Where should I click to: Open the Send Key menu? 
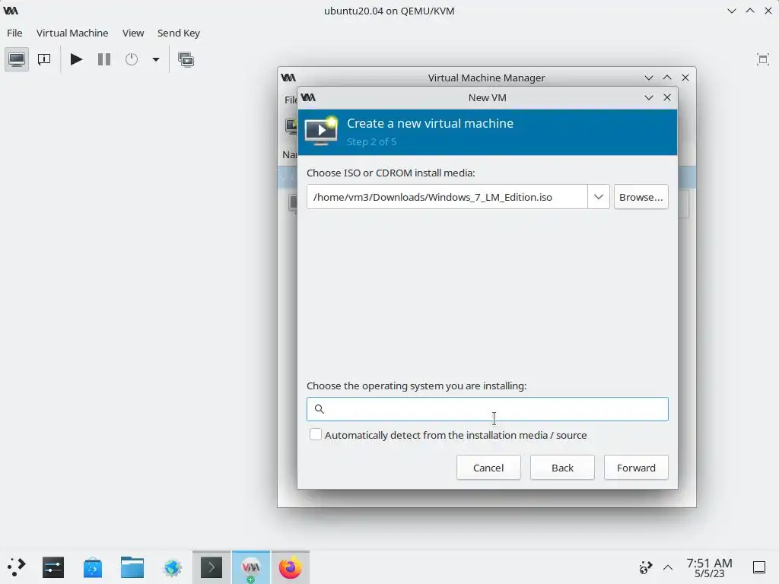(178, 33)
